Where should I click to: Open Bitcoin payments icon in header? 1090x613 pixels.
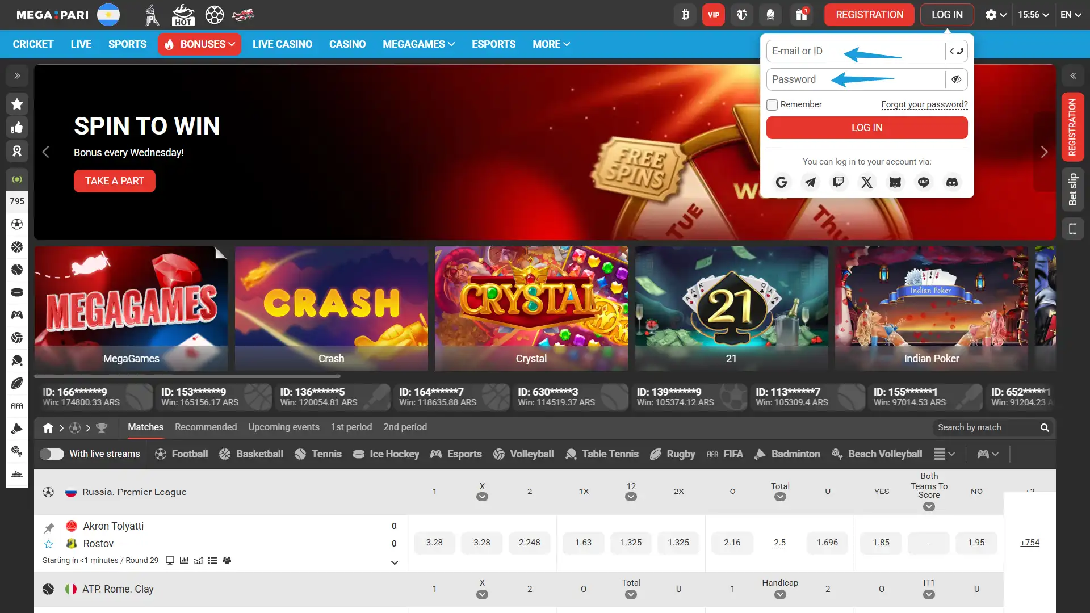click(685, 15)
